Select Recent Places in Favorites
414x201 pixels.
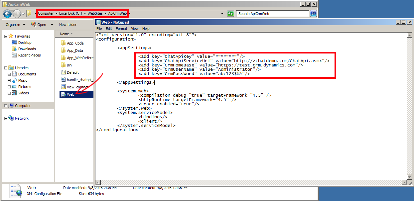(x=29, y=55)
